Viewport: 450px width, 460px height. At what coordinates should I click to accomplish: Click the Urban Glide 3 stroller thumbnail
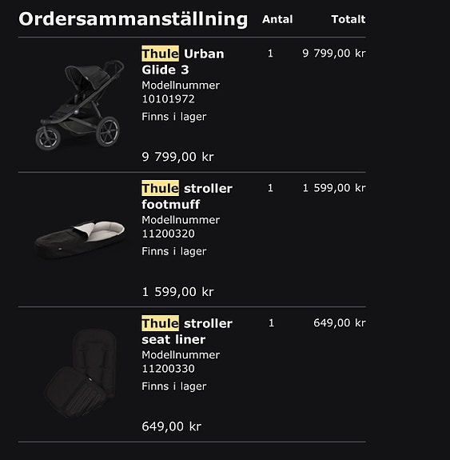pos(79,105)
